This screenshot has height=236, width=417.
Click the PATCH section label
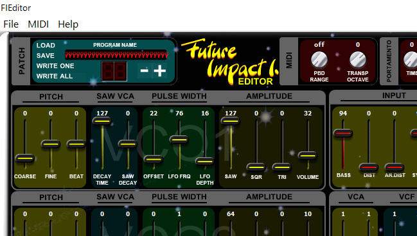[22, 61]
